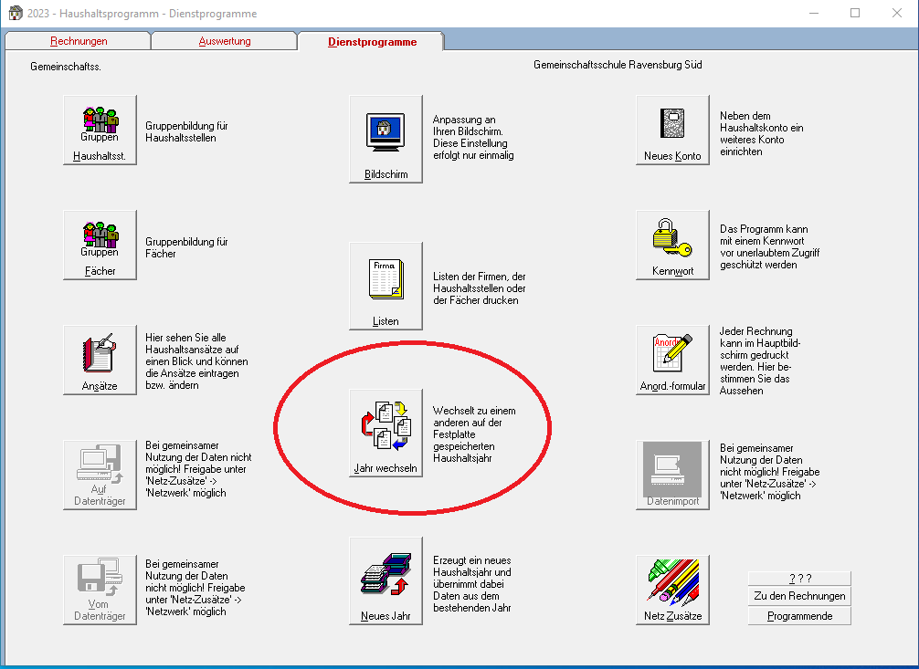The height and width of the screenshot is (669, 919).
Task: Open the Ansätze budget overview
Action: pyautogui.click(x=100, y=361)
